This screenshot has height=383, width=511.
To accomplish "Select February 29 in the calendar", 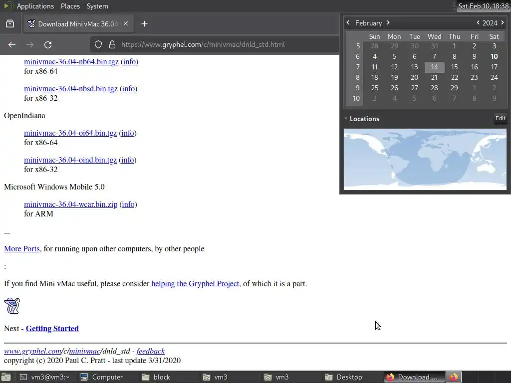I will click(454, 88).
